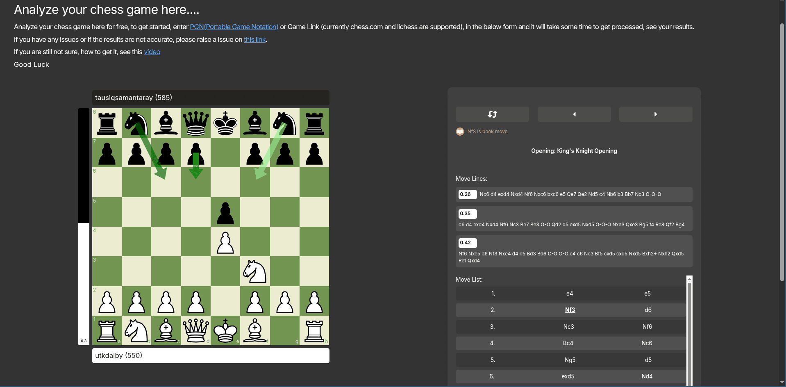
Task: Select move Ng5 from the move list
Action: pos(570,360)
